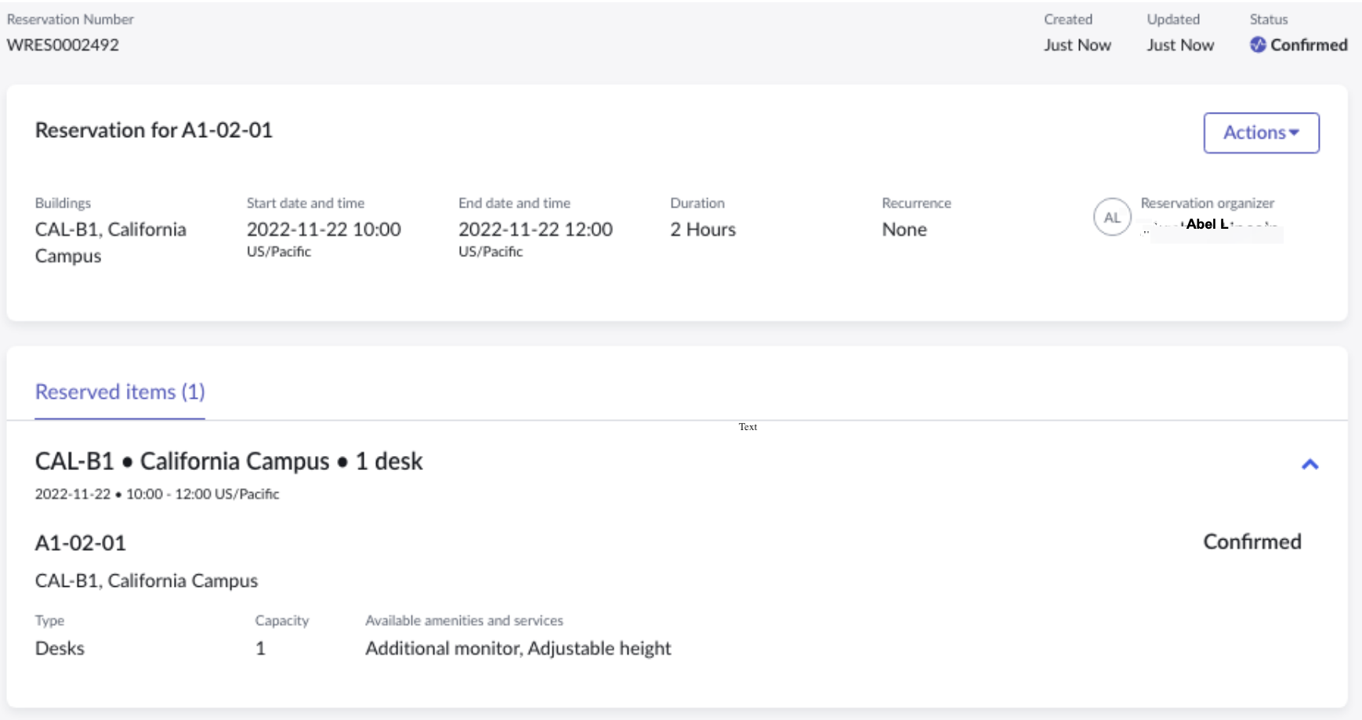Screen dimensions: 1362x720
Task: Click the Created Just Now value
Action: click(1078, 45)
